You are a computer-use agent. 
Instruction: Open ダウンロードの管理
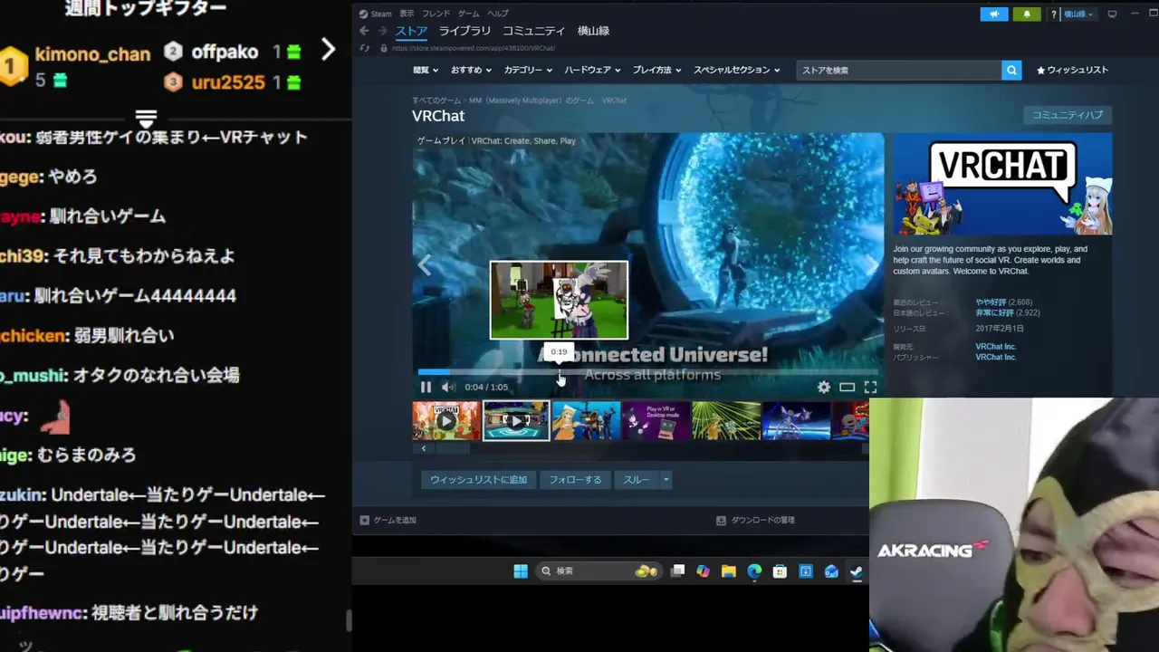pos(755,520)
